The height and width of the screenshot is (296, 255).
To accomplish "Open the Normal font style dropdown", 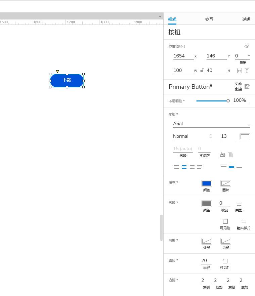I will click(192, 136).
